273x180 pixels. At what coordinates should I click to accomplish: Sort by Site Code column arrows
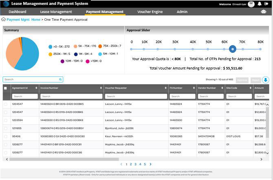tap(250, 88)
